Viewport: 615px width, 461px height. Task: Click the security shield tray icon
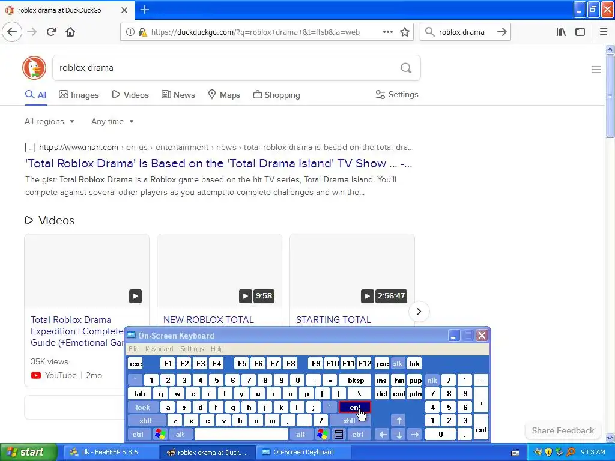[549, 452]
